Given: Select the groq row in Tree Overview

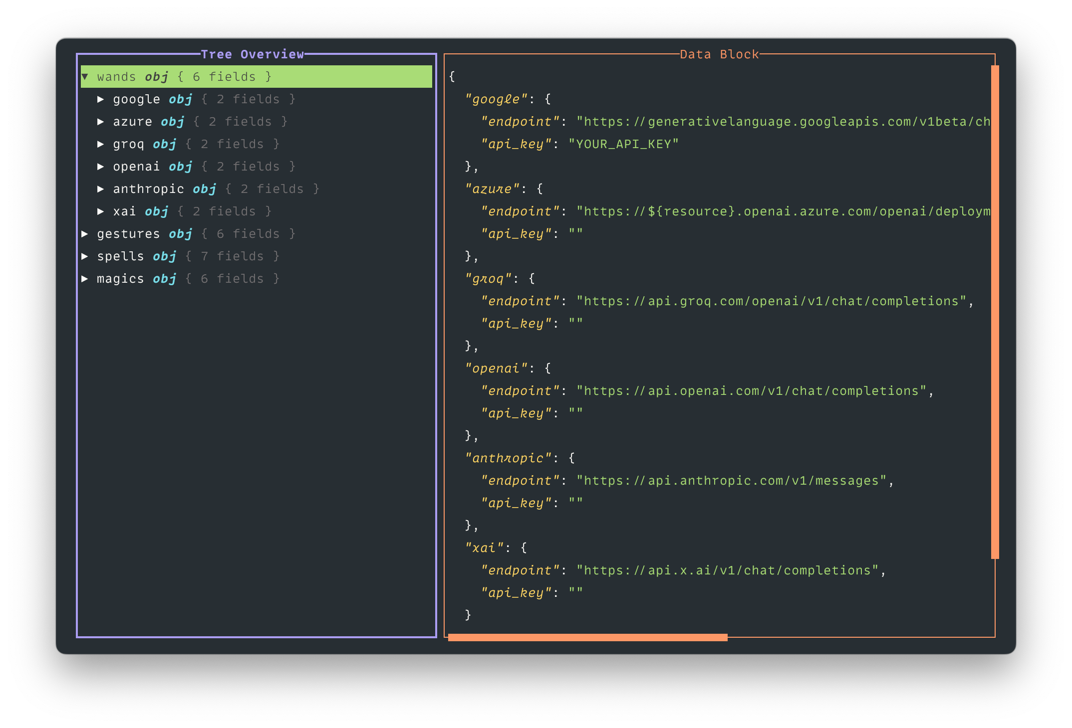Looking at the screenshot, I should 257,144.
